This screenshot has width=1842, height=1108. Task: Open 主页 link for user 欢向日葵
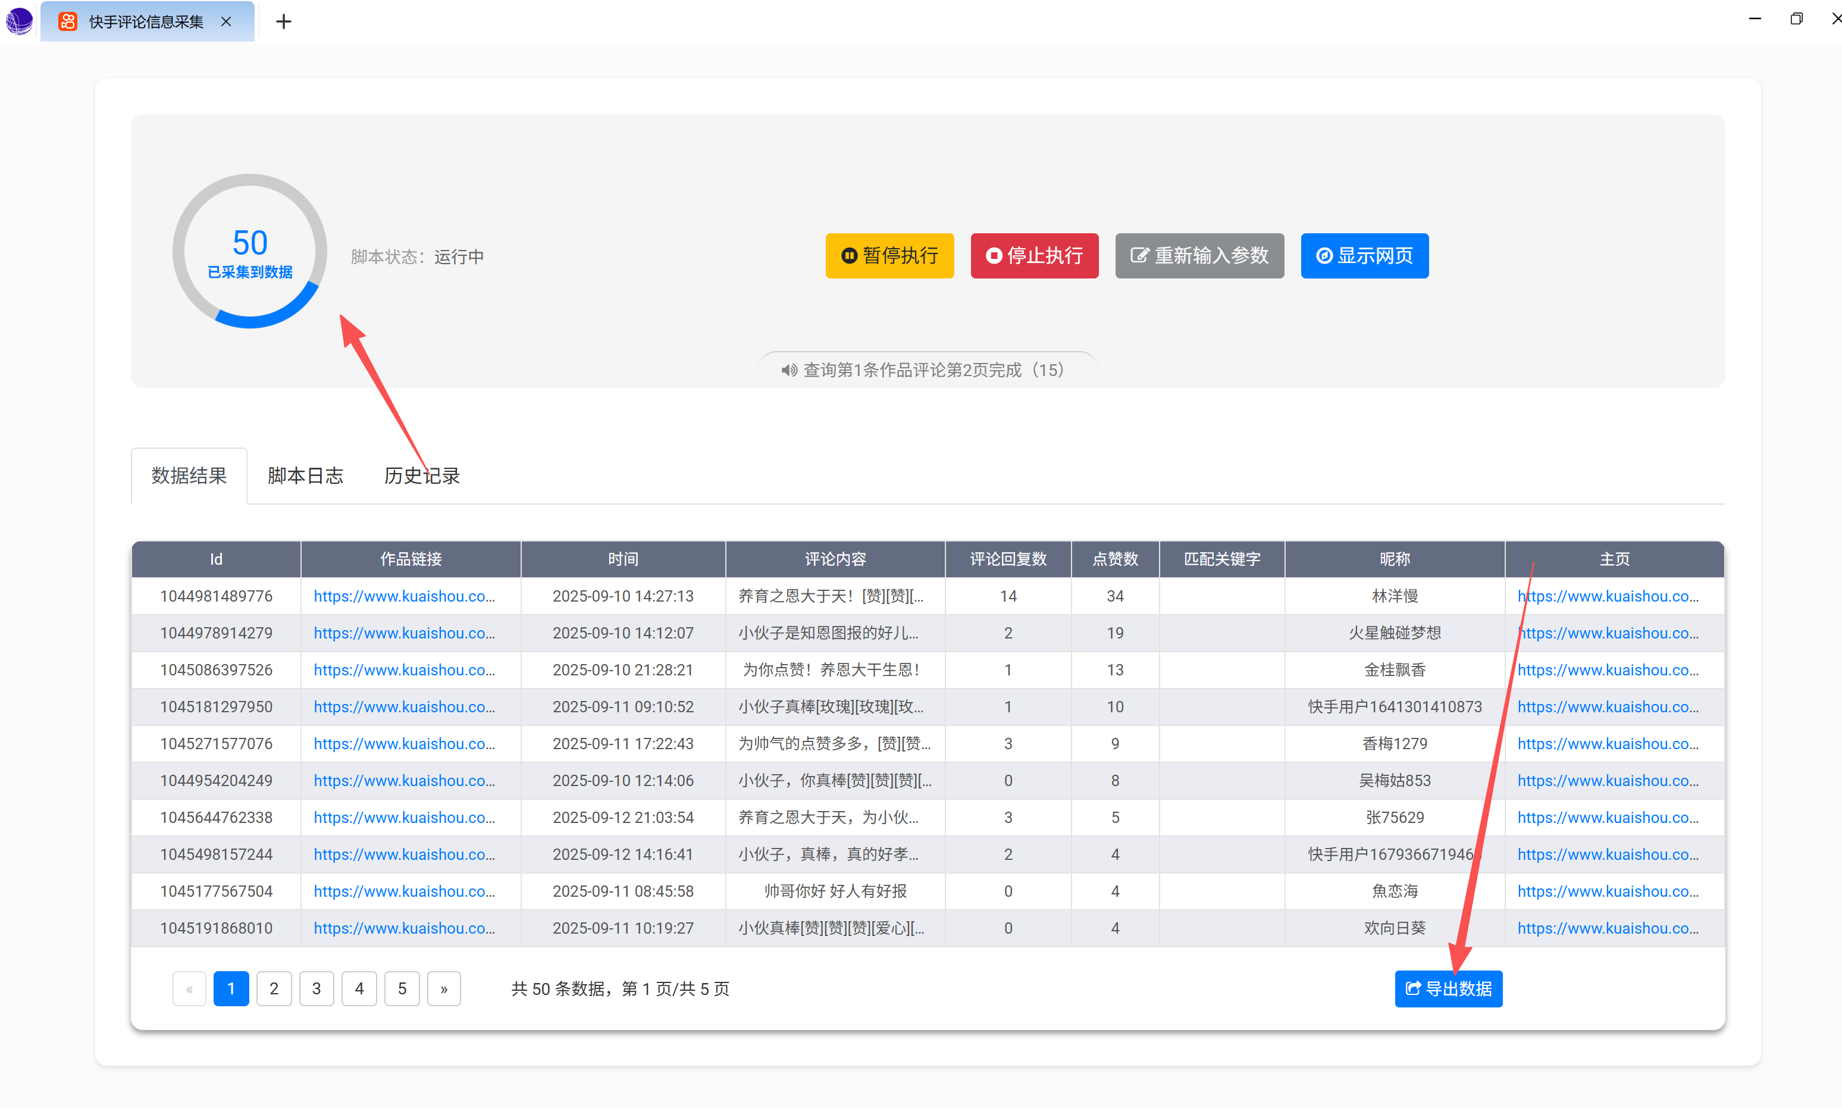click(1608, 928)
